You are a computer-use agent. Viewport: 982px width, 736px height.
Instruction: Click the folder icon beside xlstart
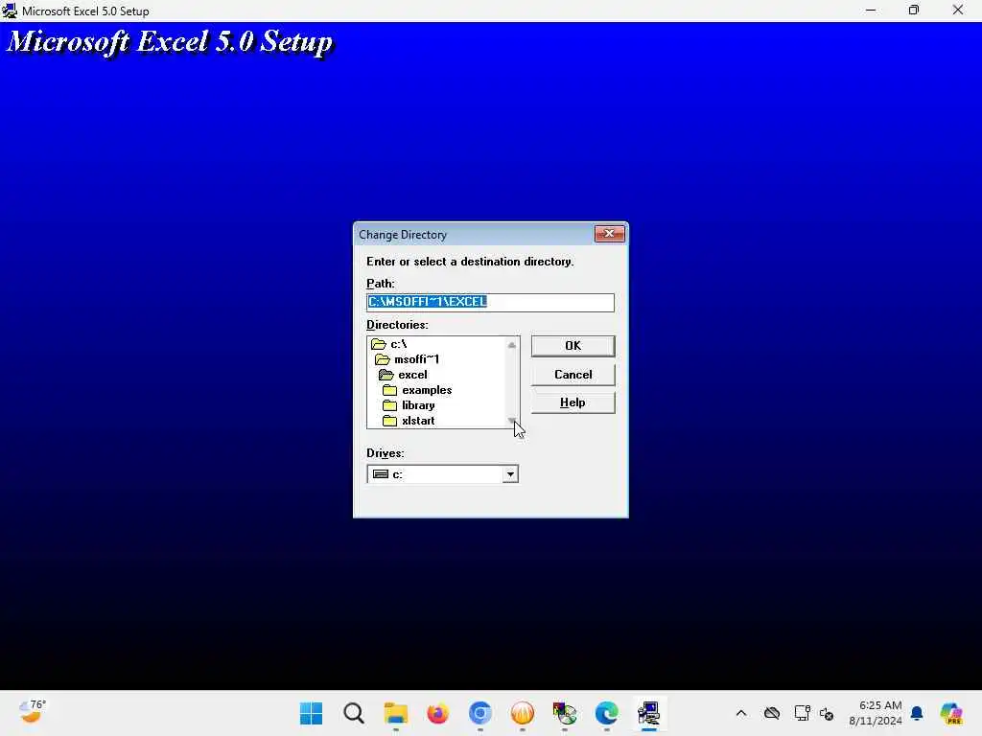tap(389, 421)
